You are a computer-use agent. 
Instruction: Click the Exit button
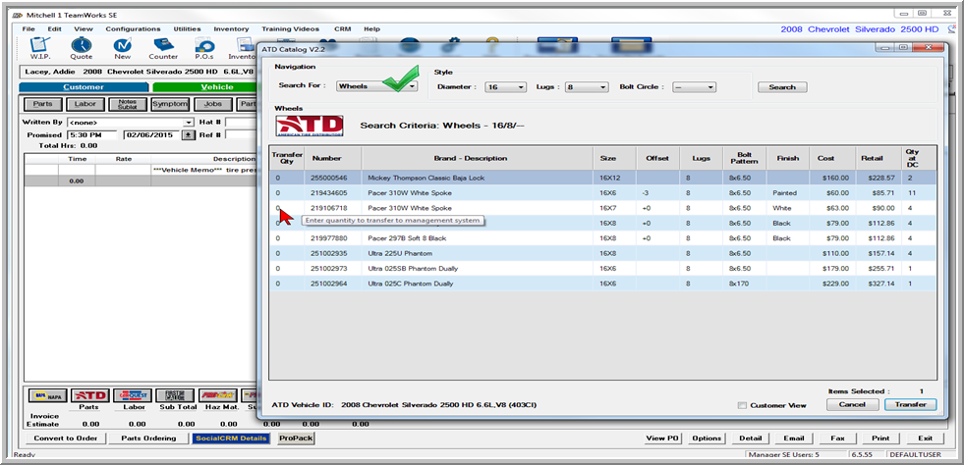[x=925, y=438]
